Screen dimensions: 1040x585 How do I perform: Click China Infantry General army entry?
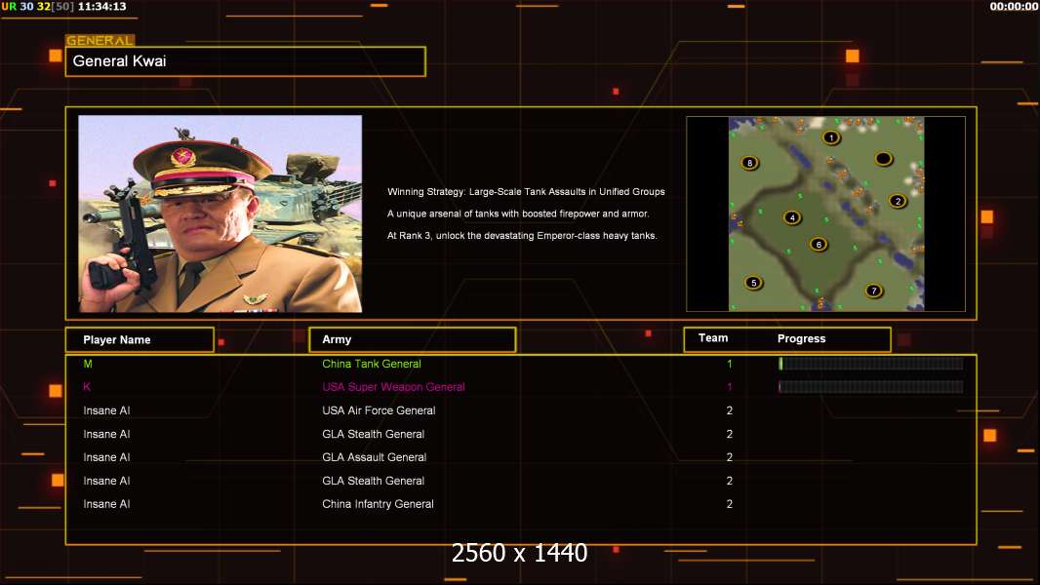[x=379, y=504]
